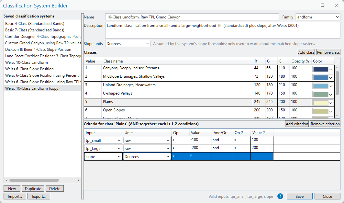Click the Add class button
The height and width of the screenshot is (203, 344).
[306, 52]
